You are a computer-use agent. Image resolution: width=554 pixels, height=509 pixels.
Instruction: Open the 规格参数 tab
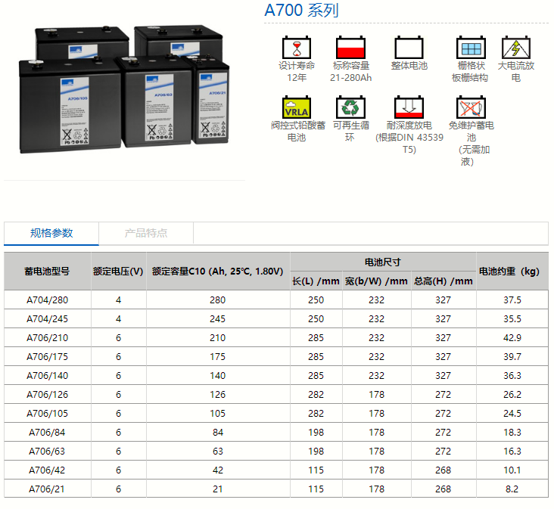tap(51, 233)
